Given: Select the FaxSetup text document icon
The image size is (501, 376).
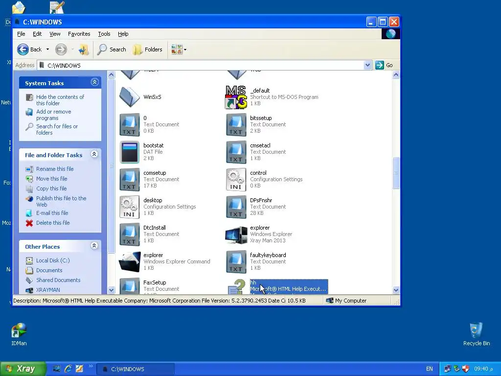Looking at the screenshot, I should (129, 286).
